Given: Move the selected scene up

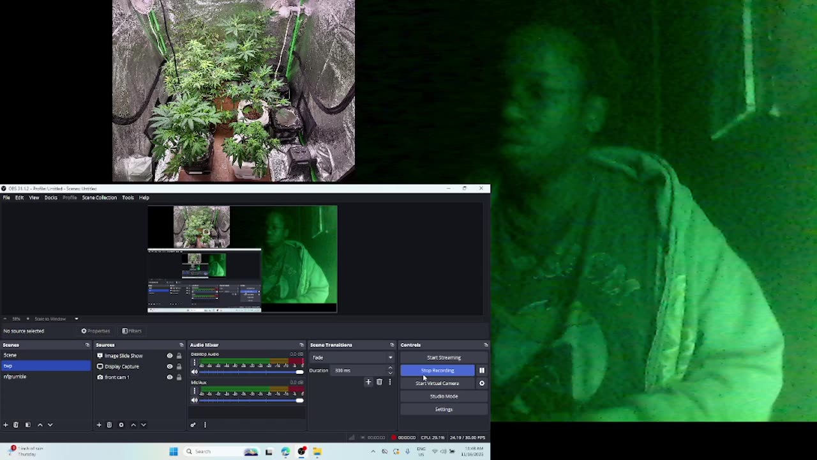Looking at the screenshot, I should [40, 425].
